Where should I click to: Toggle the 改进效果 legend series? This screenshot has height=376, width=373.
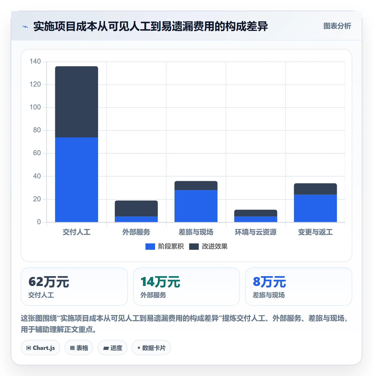208,246
